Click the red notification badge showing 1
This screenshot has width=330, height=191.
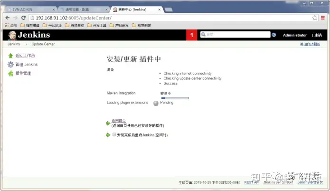click(x=191, y=35)
